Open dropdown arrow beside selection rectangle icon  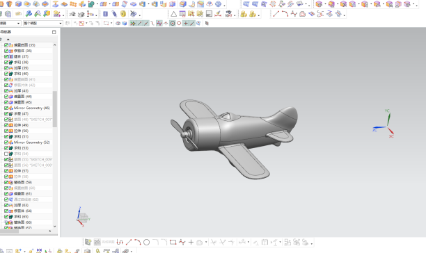pyautogui.click(x=111, y=24)
